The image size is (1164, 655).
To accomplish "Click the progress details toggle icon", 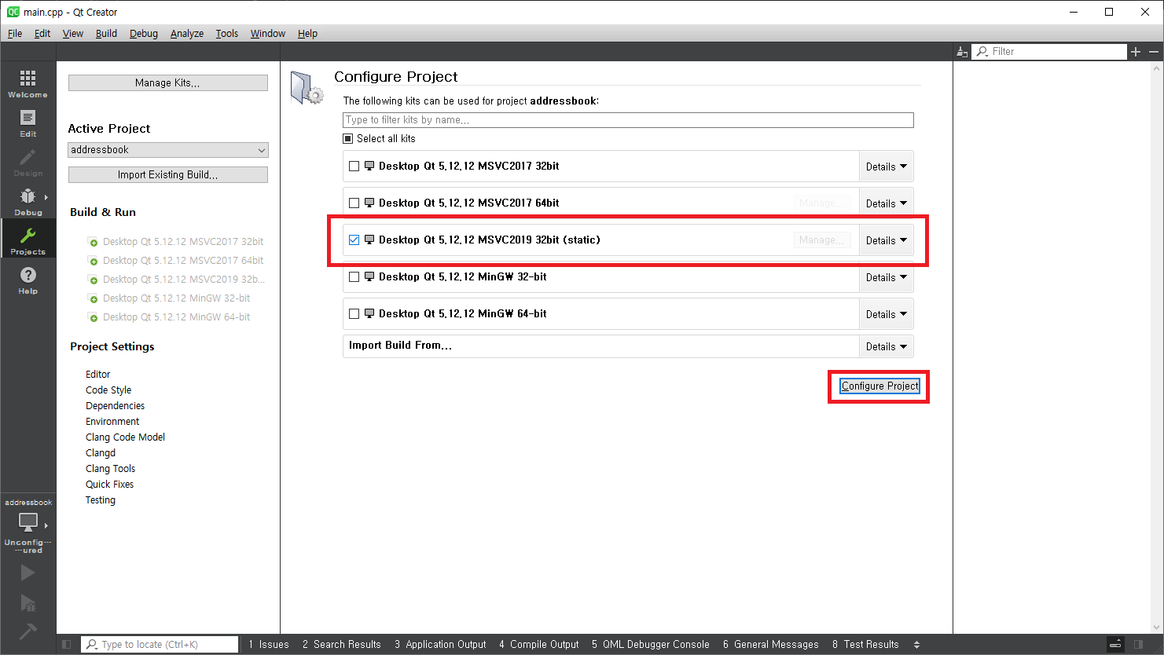I will 1115,644.
